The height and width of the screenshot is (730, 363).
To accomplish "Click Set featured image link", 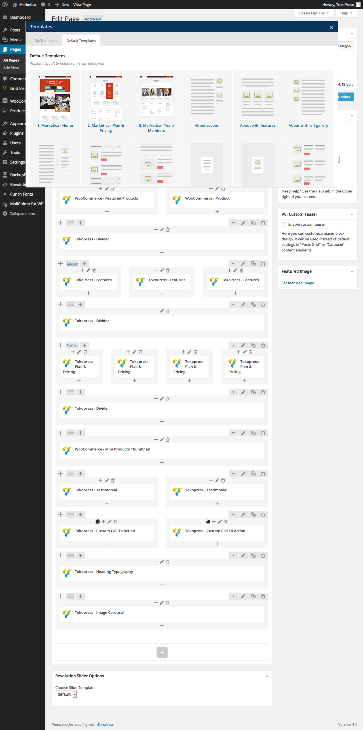I will (x=298, y=283).
